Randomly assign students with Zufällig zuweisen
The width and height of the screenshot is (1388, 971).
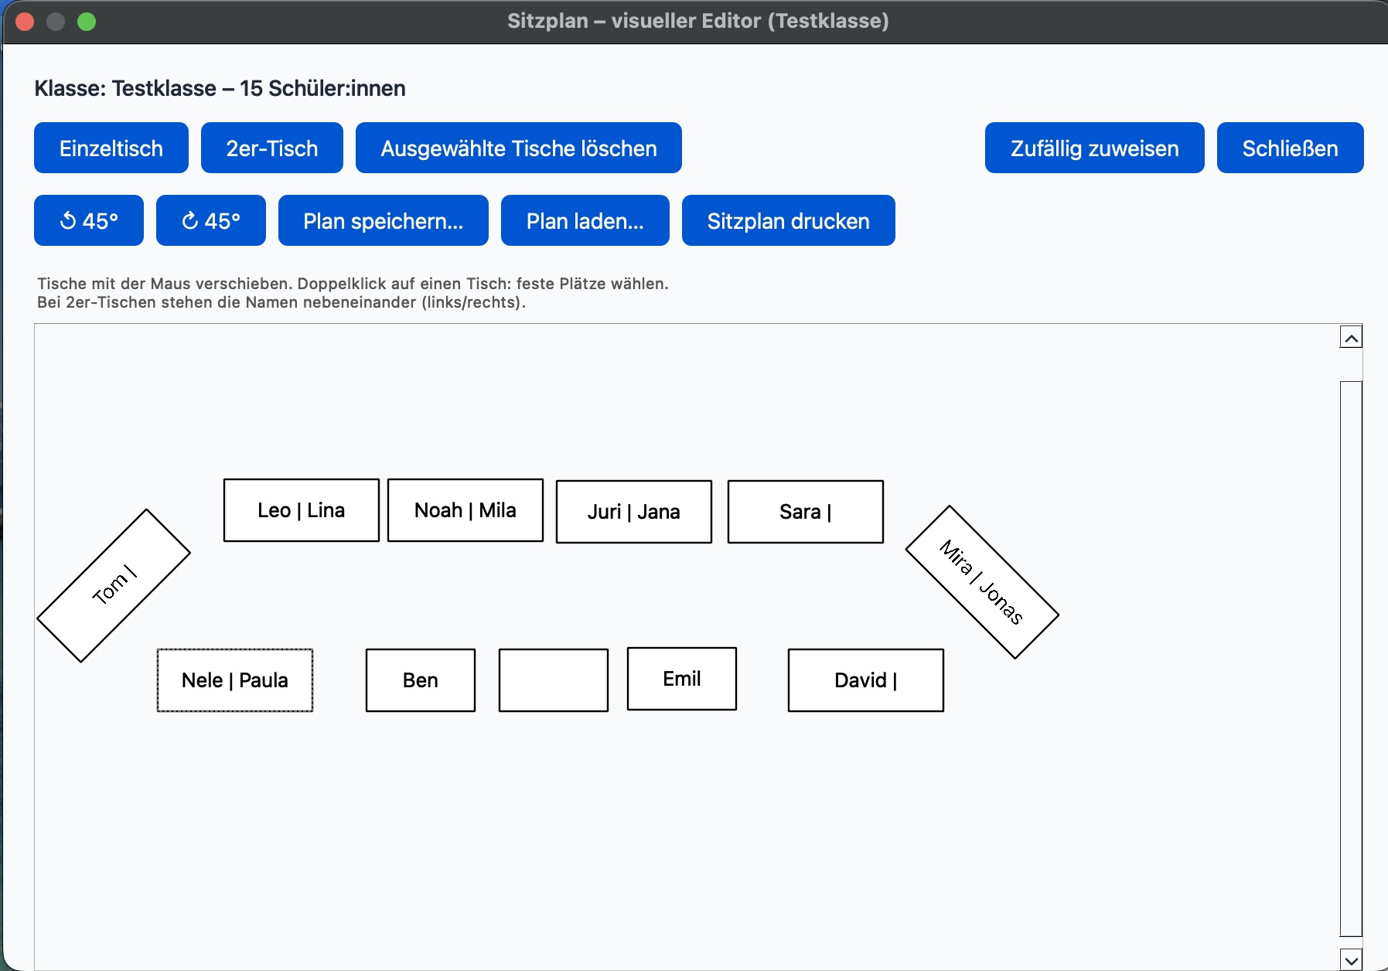[x=1094, y=148]
